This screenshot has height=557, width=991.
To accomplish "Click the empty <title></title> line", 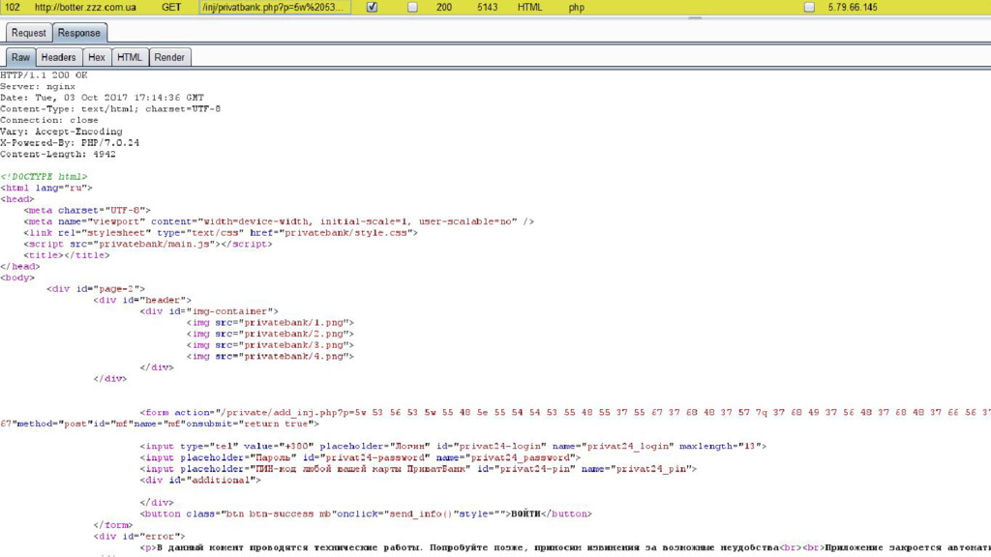I will [x=67, y=255].
